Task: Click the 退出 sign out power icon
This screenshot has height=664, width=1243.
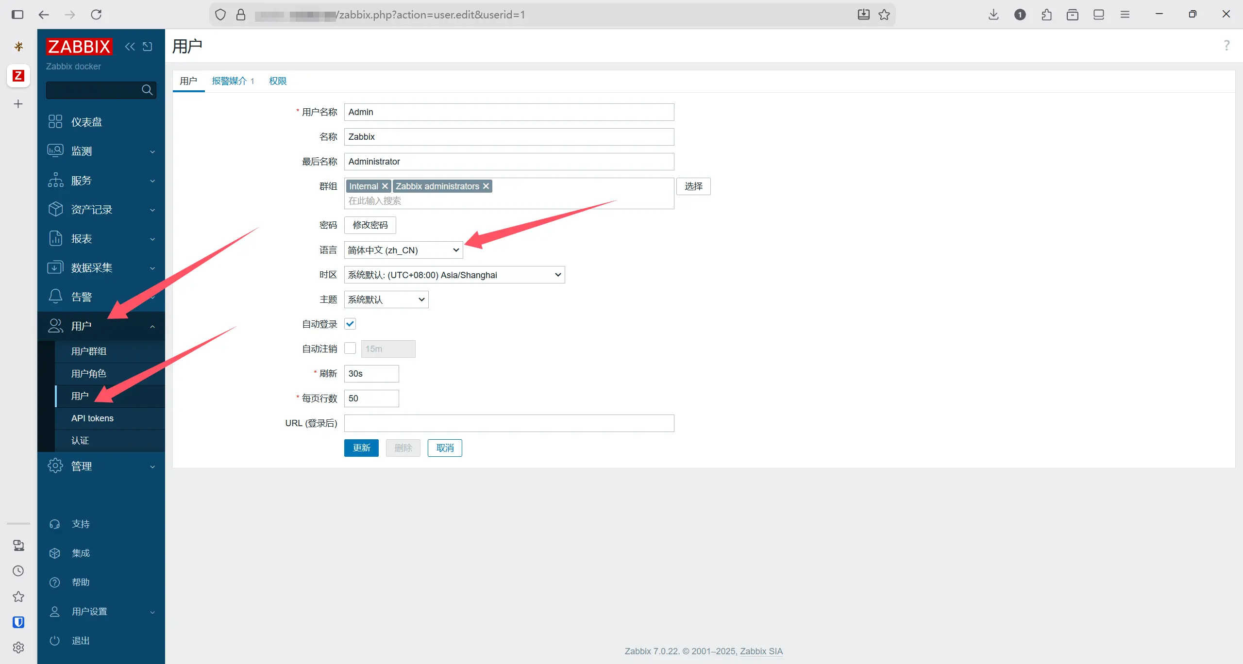Action: [55, 641]
